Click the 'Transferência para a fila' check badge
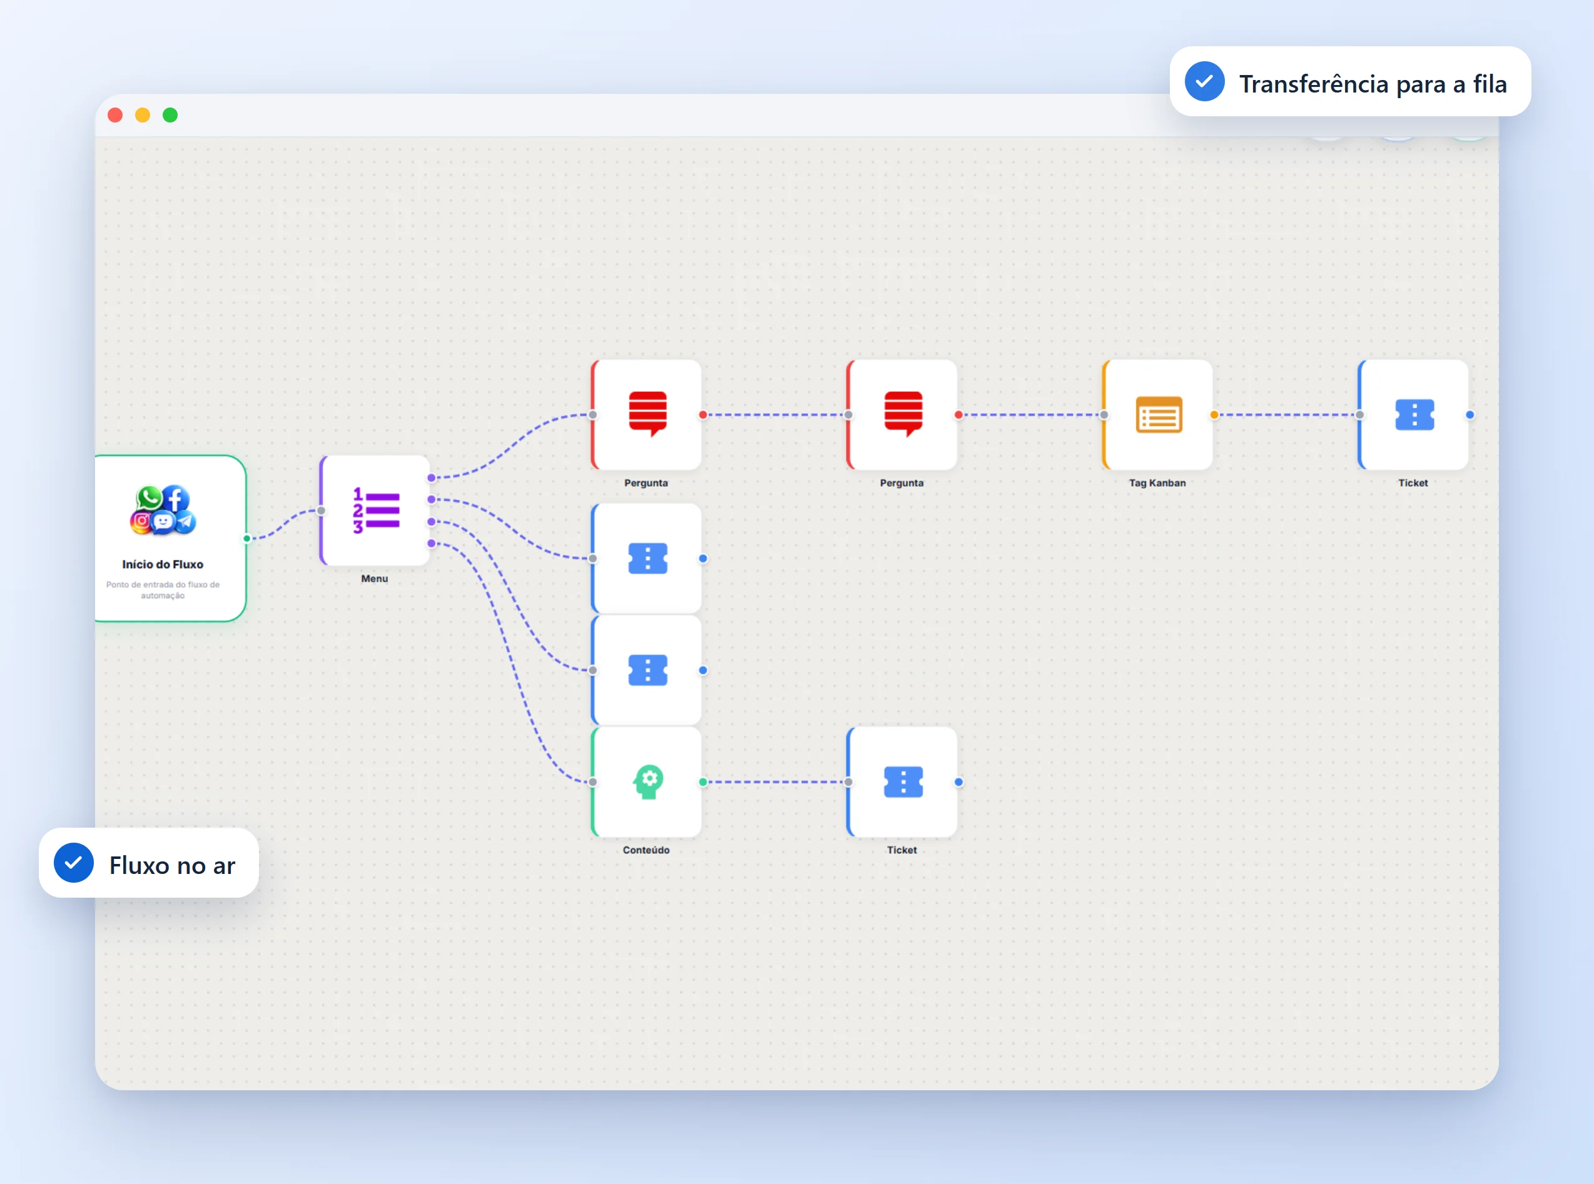1594x1184 pixels. tap(1350, 82)
